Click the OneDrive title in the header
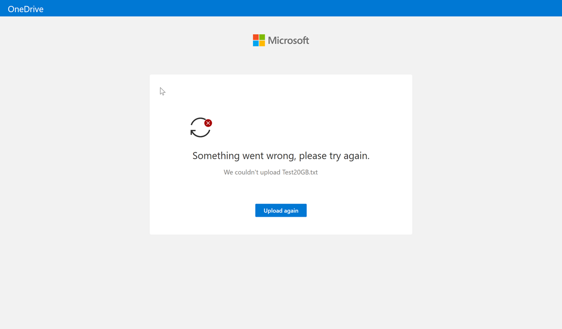 click(x=25, y=9)
